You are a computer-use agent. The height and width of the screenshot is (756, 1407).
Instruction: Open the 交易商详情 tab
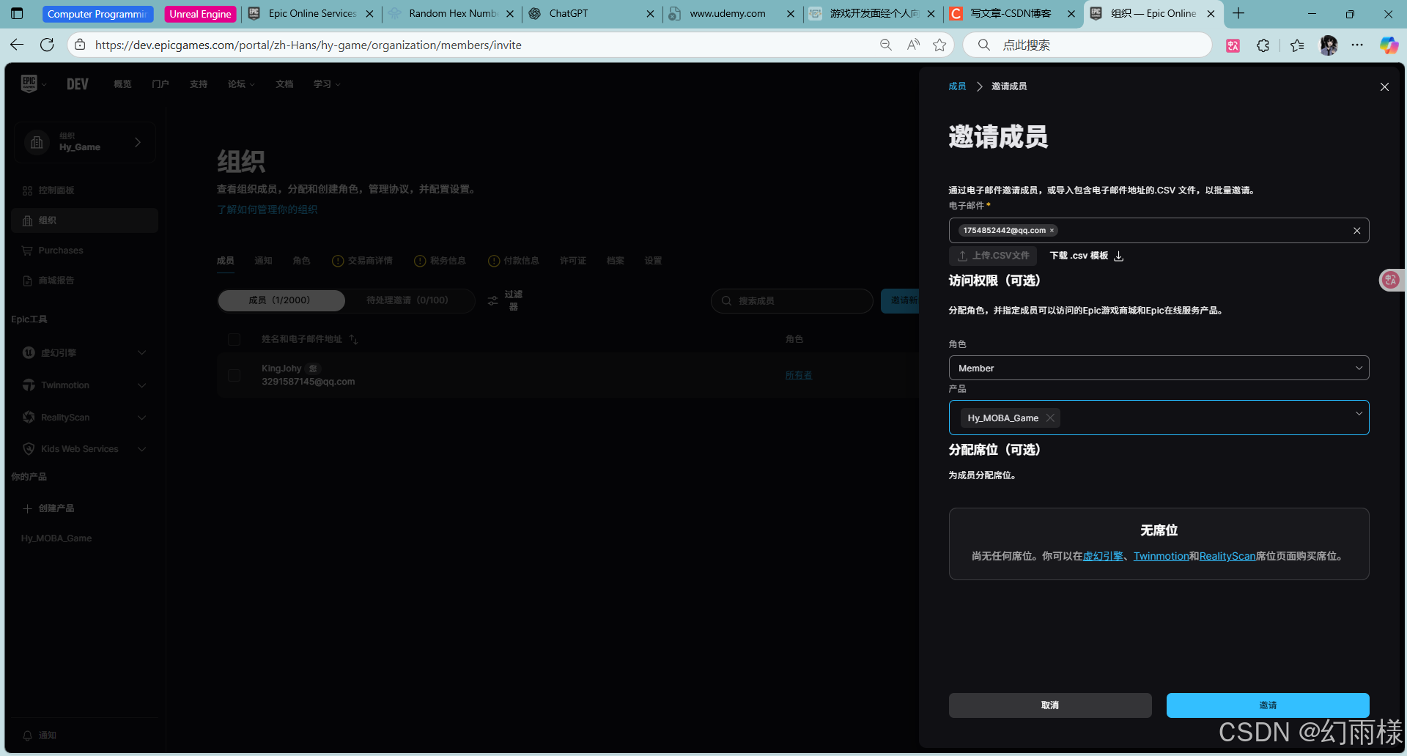click(362, 261)
